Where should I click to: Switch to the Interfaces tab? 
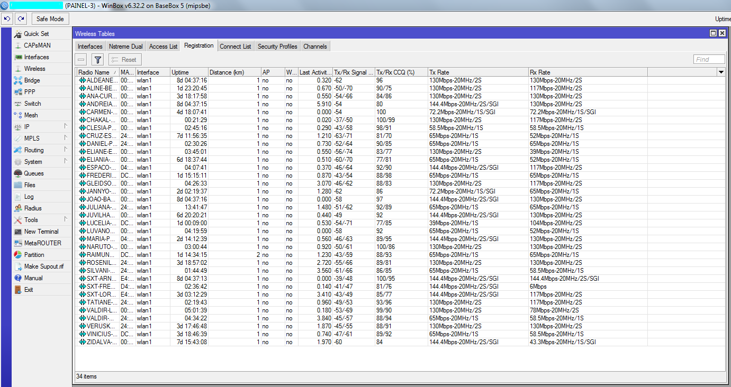(90, 47)
